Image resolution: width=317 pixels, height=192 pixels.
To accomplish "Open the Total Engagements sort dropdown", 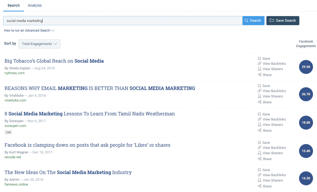I will tap(39, 44).
